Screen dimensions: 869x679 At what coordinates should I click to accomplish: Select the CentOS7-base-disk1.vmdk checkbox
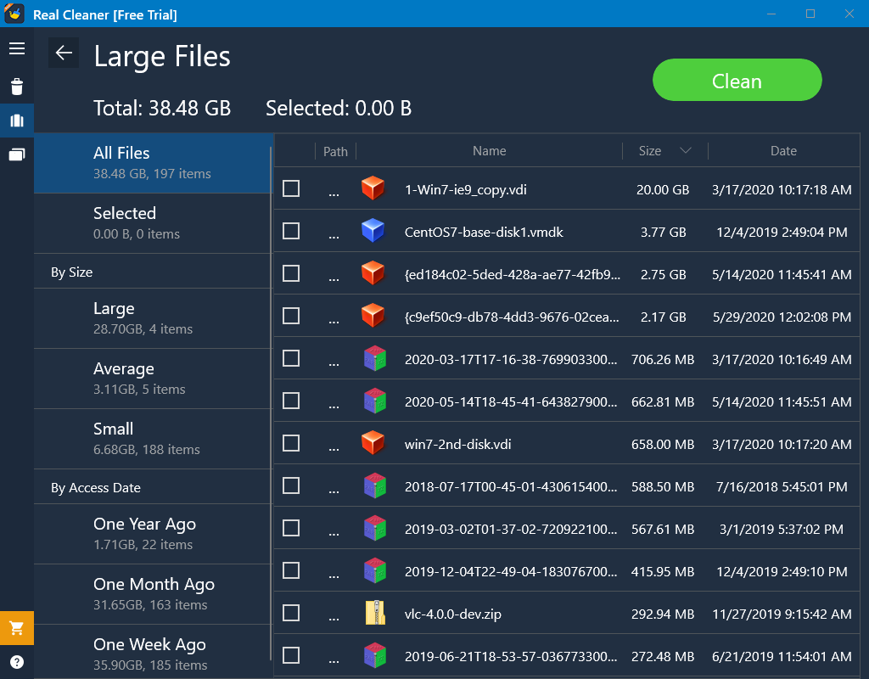pyautogui.click(x=291, y=231)
